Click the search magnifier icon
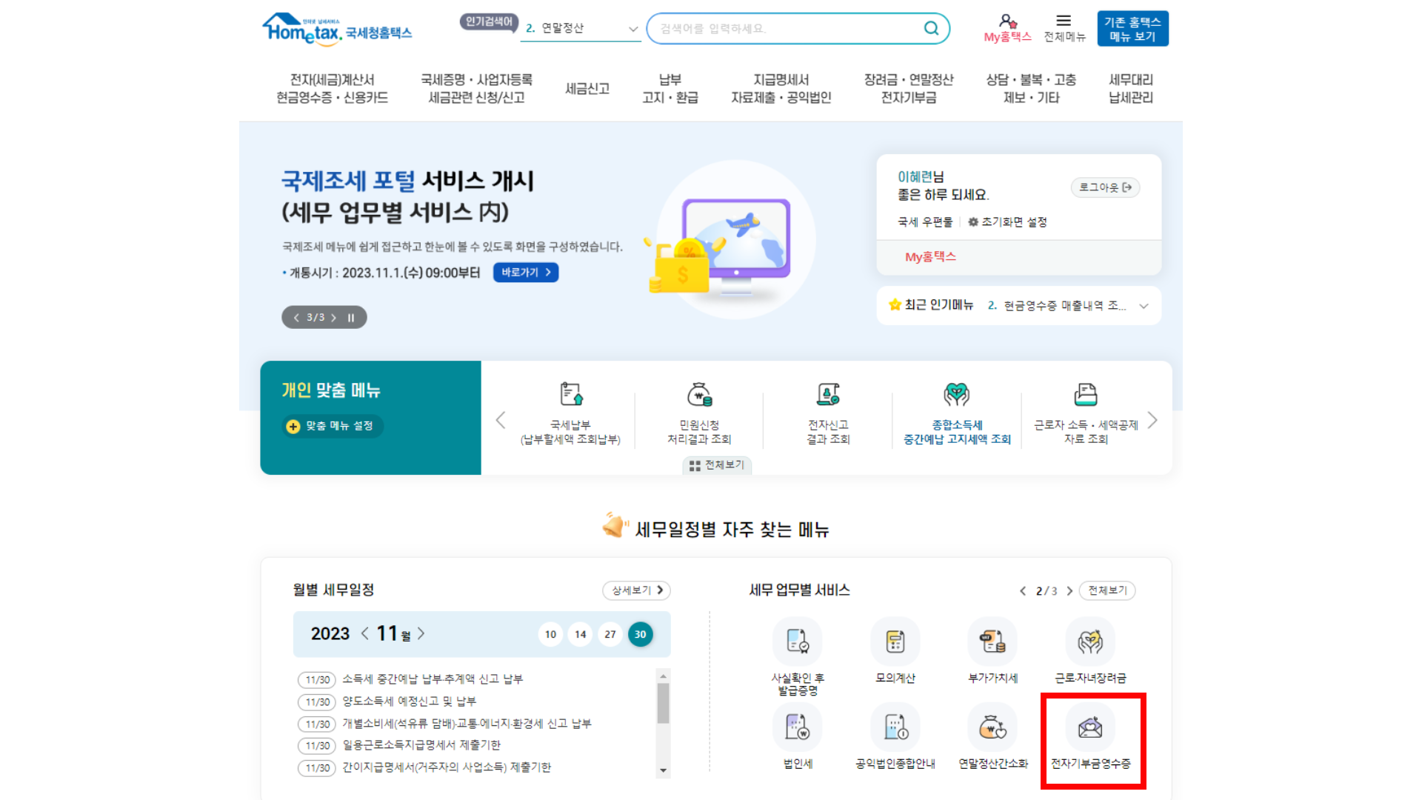Screen dimensions: 1422x800 click(931, 28)
